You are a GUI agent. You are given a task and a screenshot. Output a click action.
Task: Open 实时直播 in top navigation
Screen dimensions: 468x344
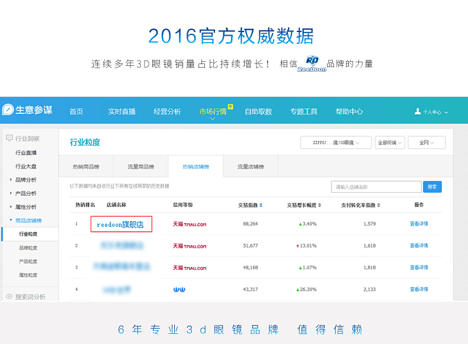122,112
